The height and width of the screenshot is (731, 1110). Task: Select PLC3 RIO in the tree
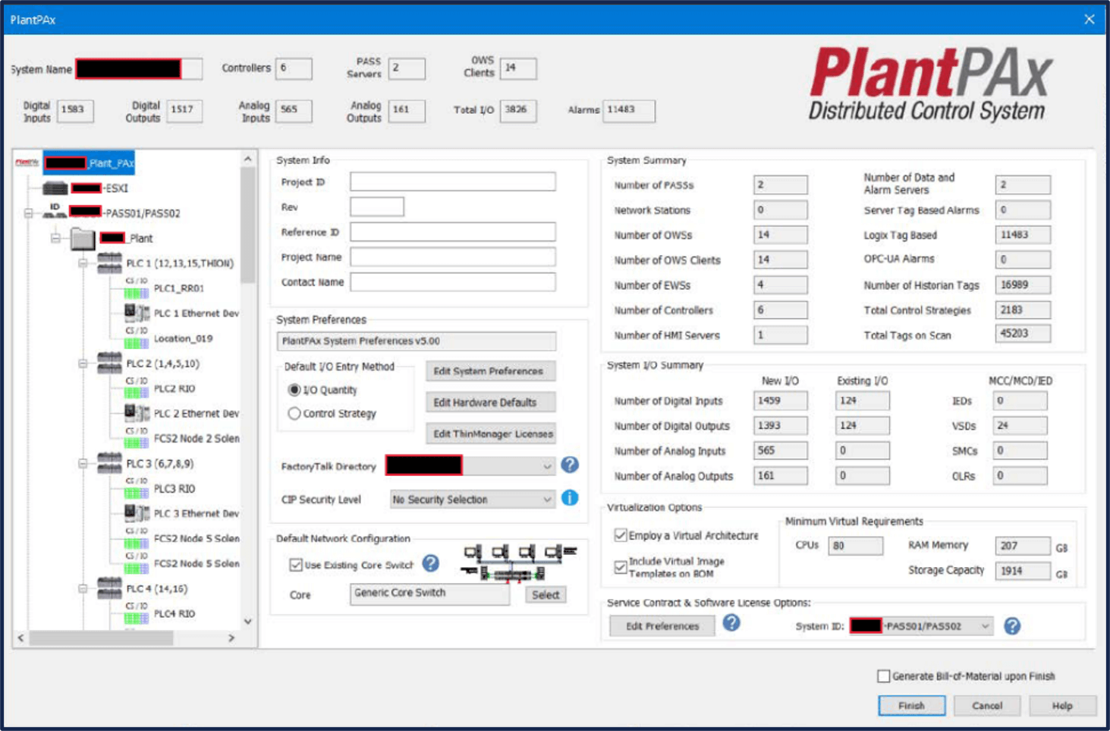[x=175, y=489]
